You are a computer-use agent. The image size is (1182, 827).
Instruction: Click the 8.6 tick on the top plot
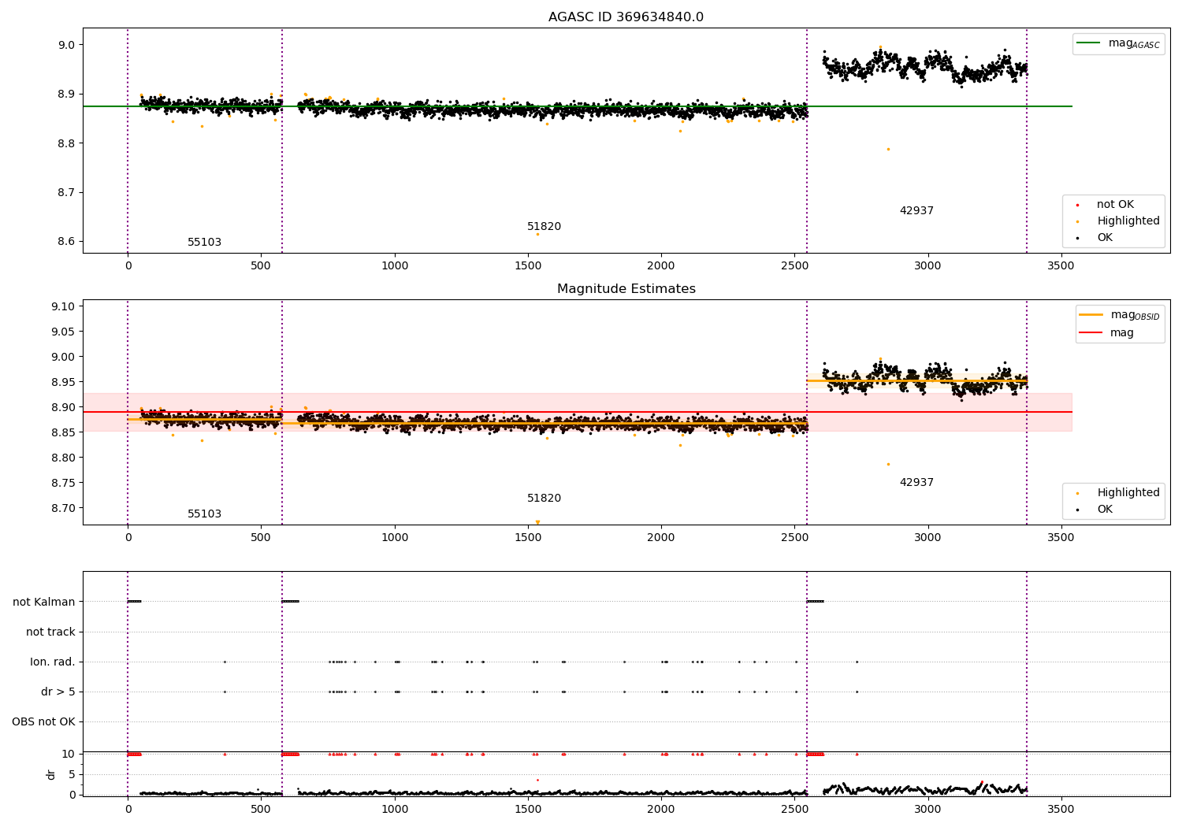[66, 242]
